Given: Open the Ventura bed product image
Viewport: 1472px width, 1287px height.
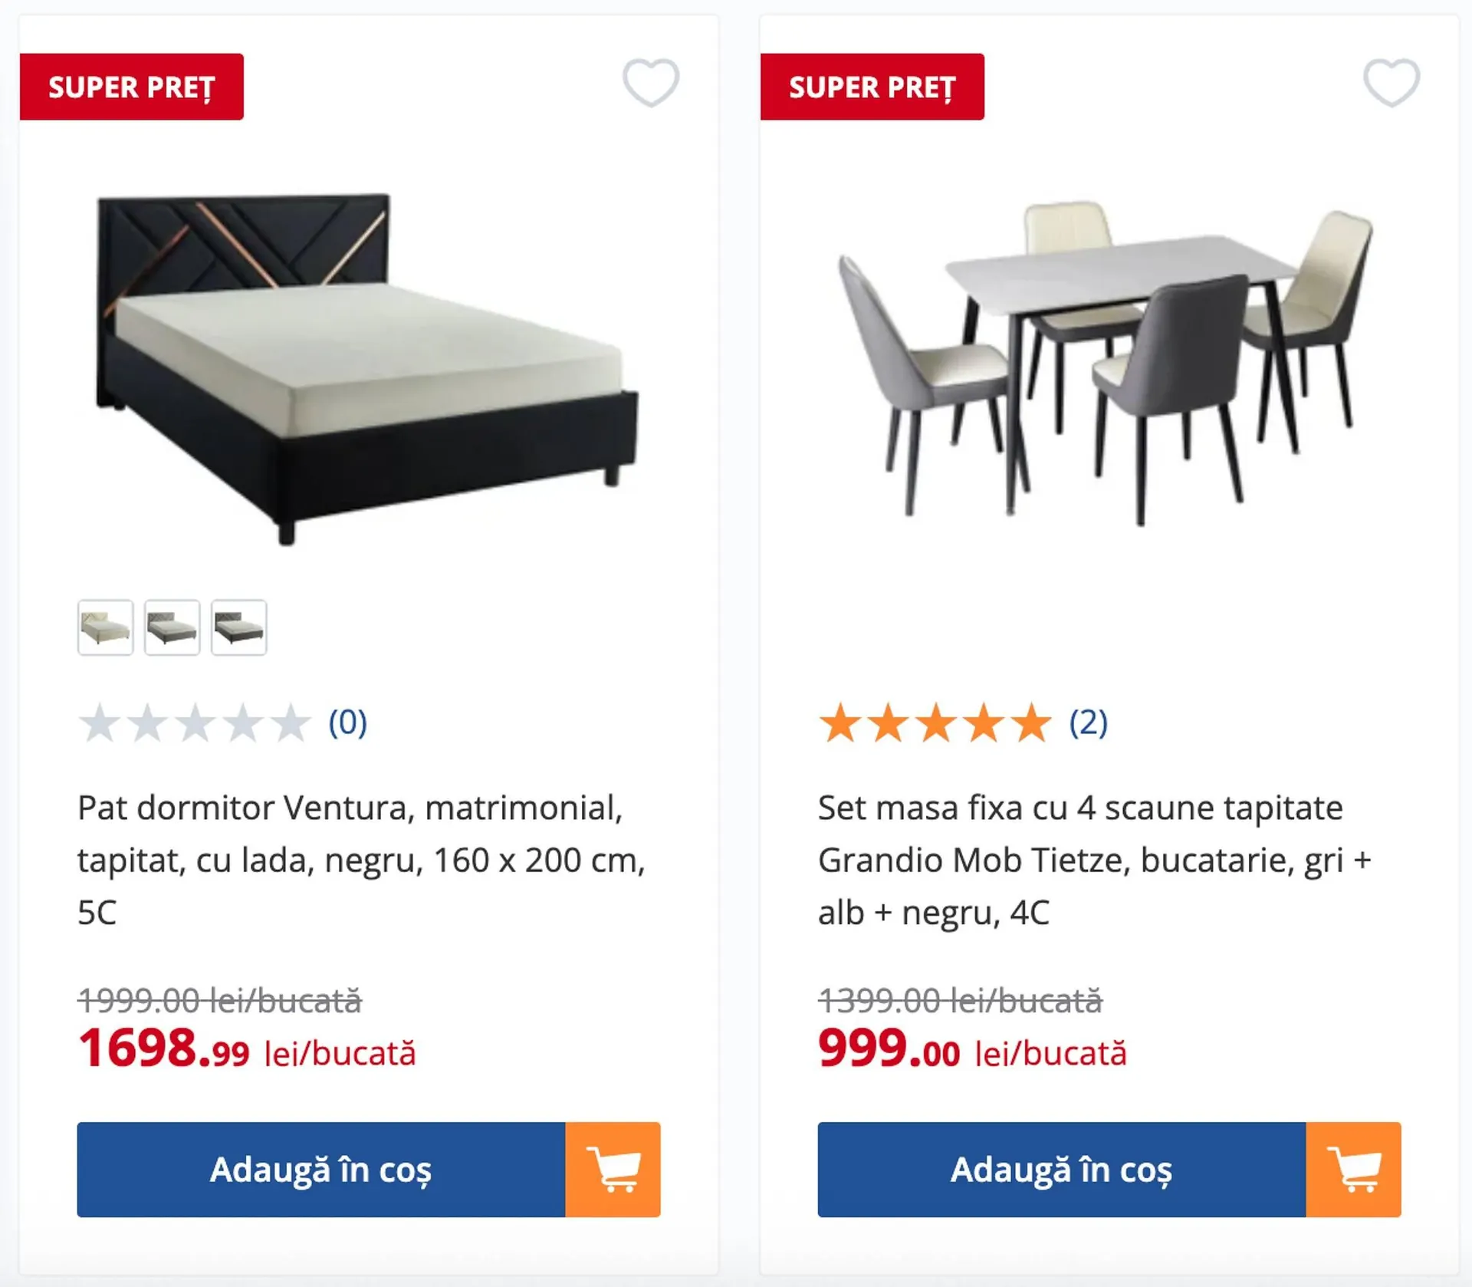Looking at the screenshot, I should tap(368, 368).
